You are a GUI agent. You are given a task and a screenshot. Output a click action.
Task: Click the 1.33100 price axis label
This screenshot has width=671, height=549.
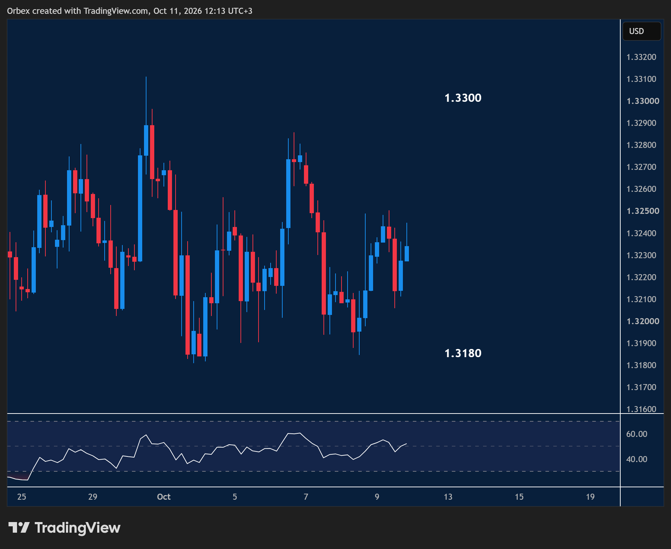click(641, 79)
